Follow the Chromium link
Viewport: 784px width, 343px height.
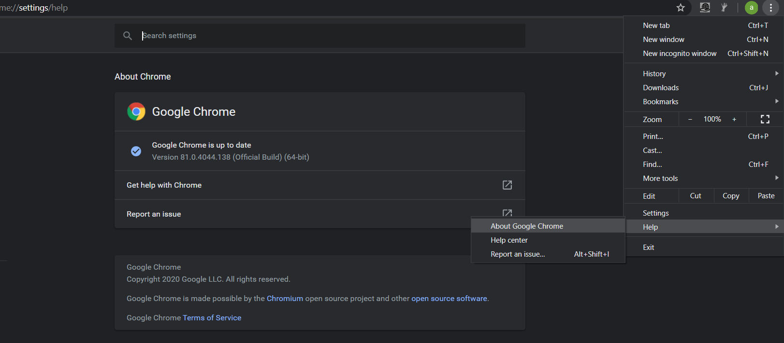(285, 299)
